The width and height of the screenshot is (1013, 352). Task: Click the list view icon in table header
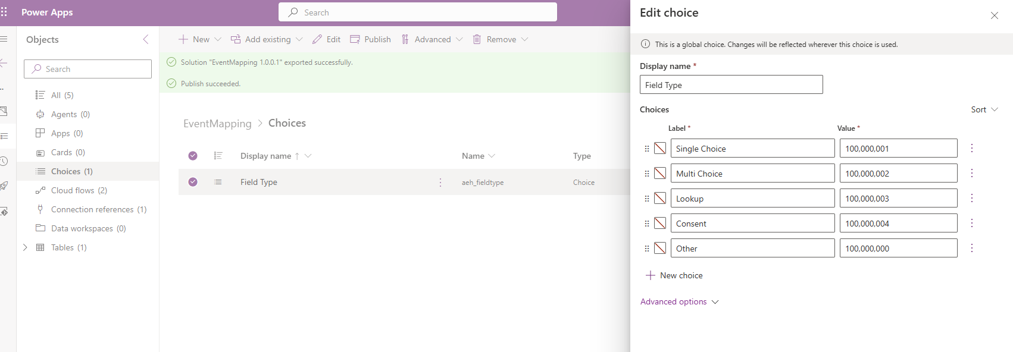(x=218, y=156)
